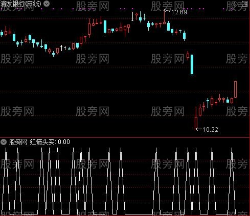Viewport: 250px width, 216px height.
Task: Expand the 股旁网 indicator panel menu arrow
Action: pos(4,142)
